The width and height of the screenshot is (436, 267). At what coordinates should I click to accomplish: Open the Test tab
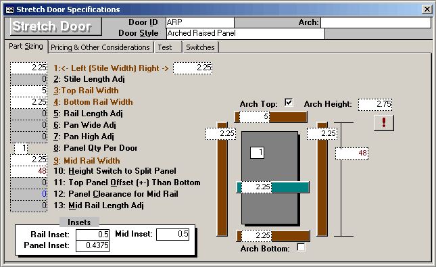[168, 47]
